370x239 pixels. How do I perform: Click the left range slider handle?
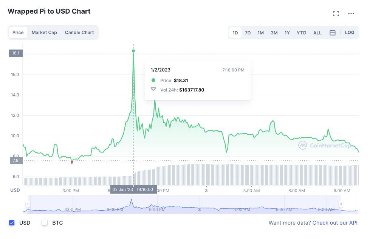point(28,204)
